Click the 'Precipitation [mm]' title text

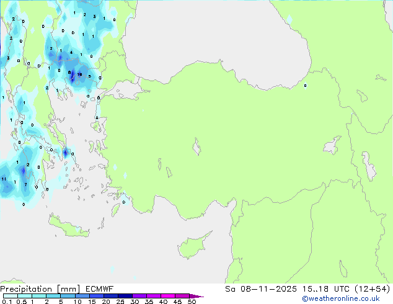40,289
